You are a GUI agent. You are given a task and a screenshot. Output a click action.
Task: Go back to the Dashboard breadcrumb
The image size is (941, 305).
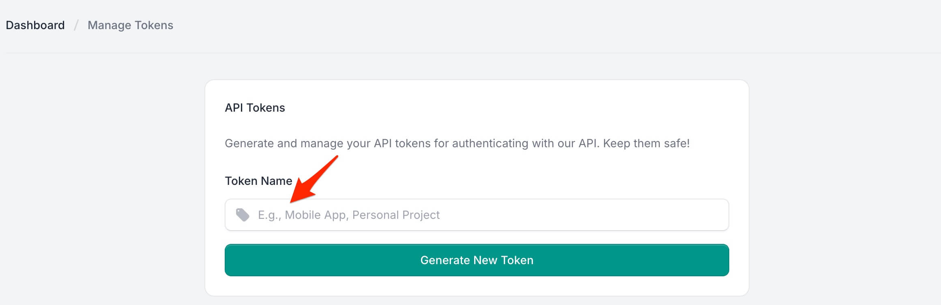[35, 25]
